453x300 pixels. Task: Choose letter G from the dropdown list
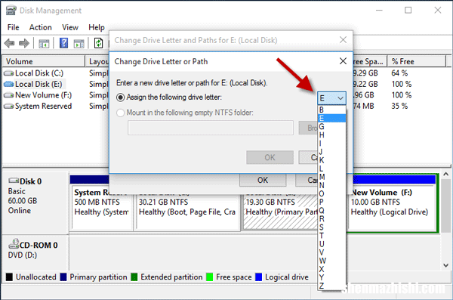pyautogui.click(x=331, y=126)
